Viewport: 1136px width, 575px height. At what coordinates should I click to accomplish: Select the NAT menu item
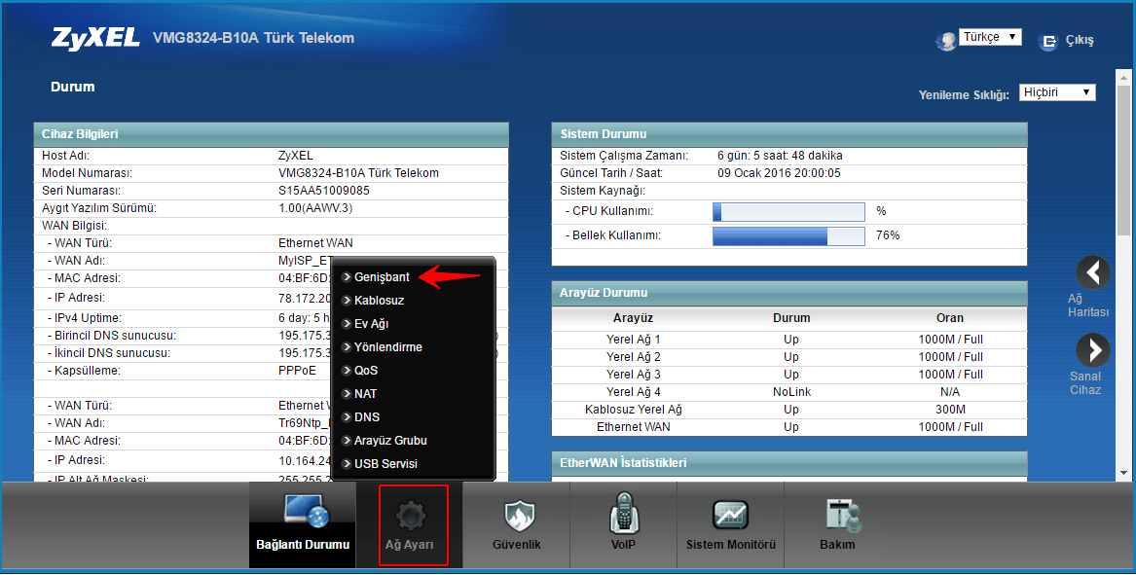click(365, 394)
